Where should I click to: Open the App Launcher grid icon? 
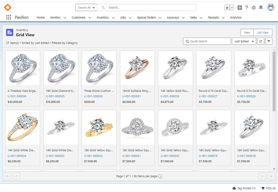pyautogui.click(x=9, y=17)
